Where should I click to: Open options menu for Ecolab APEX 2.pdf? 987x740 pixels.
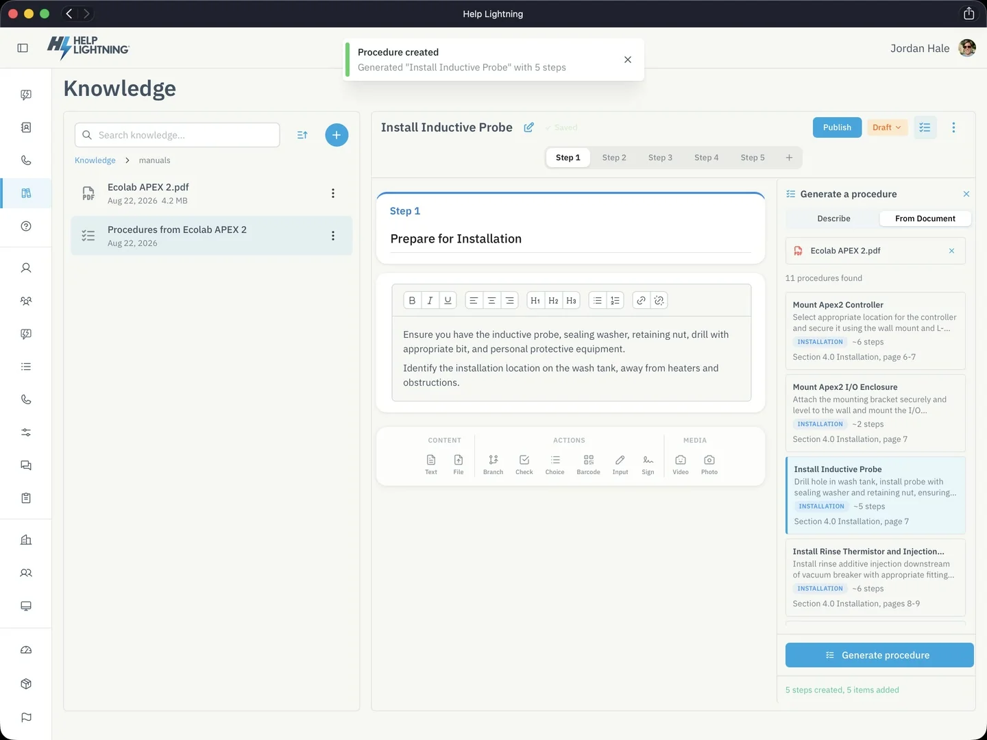(x=333, y=193)
